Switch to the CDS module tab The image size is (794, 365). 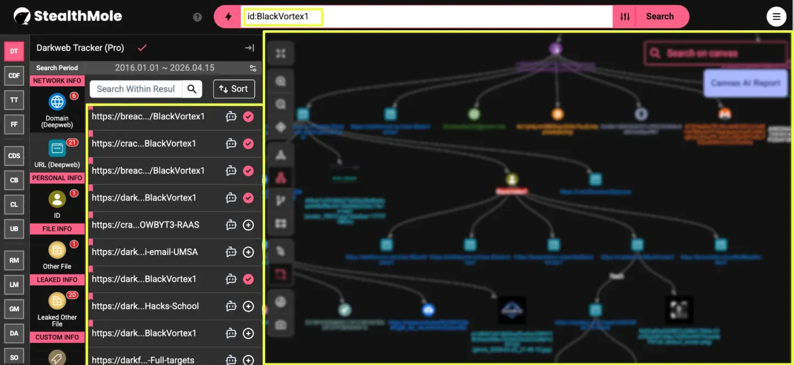coord(14,156)
